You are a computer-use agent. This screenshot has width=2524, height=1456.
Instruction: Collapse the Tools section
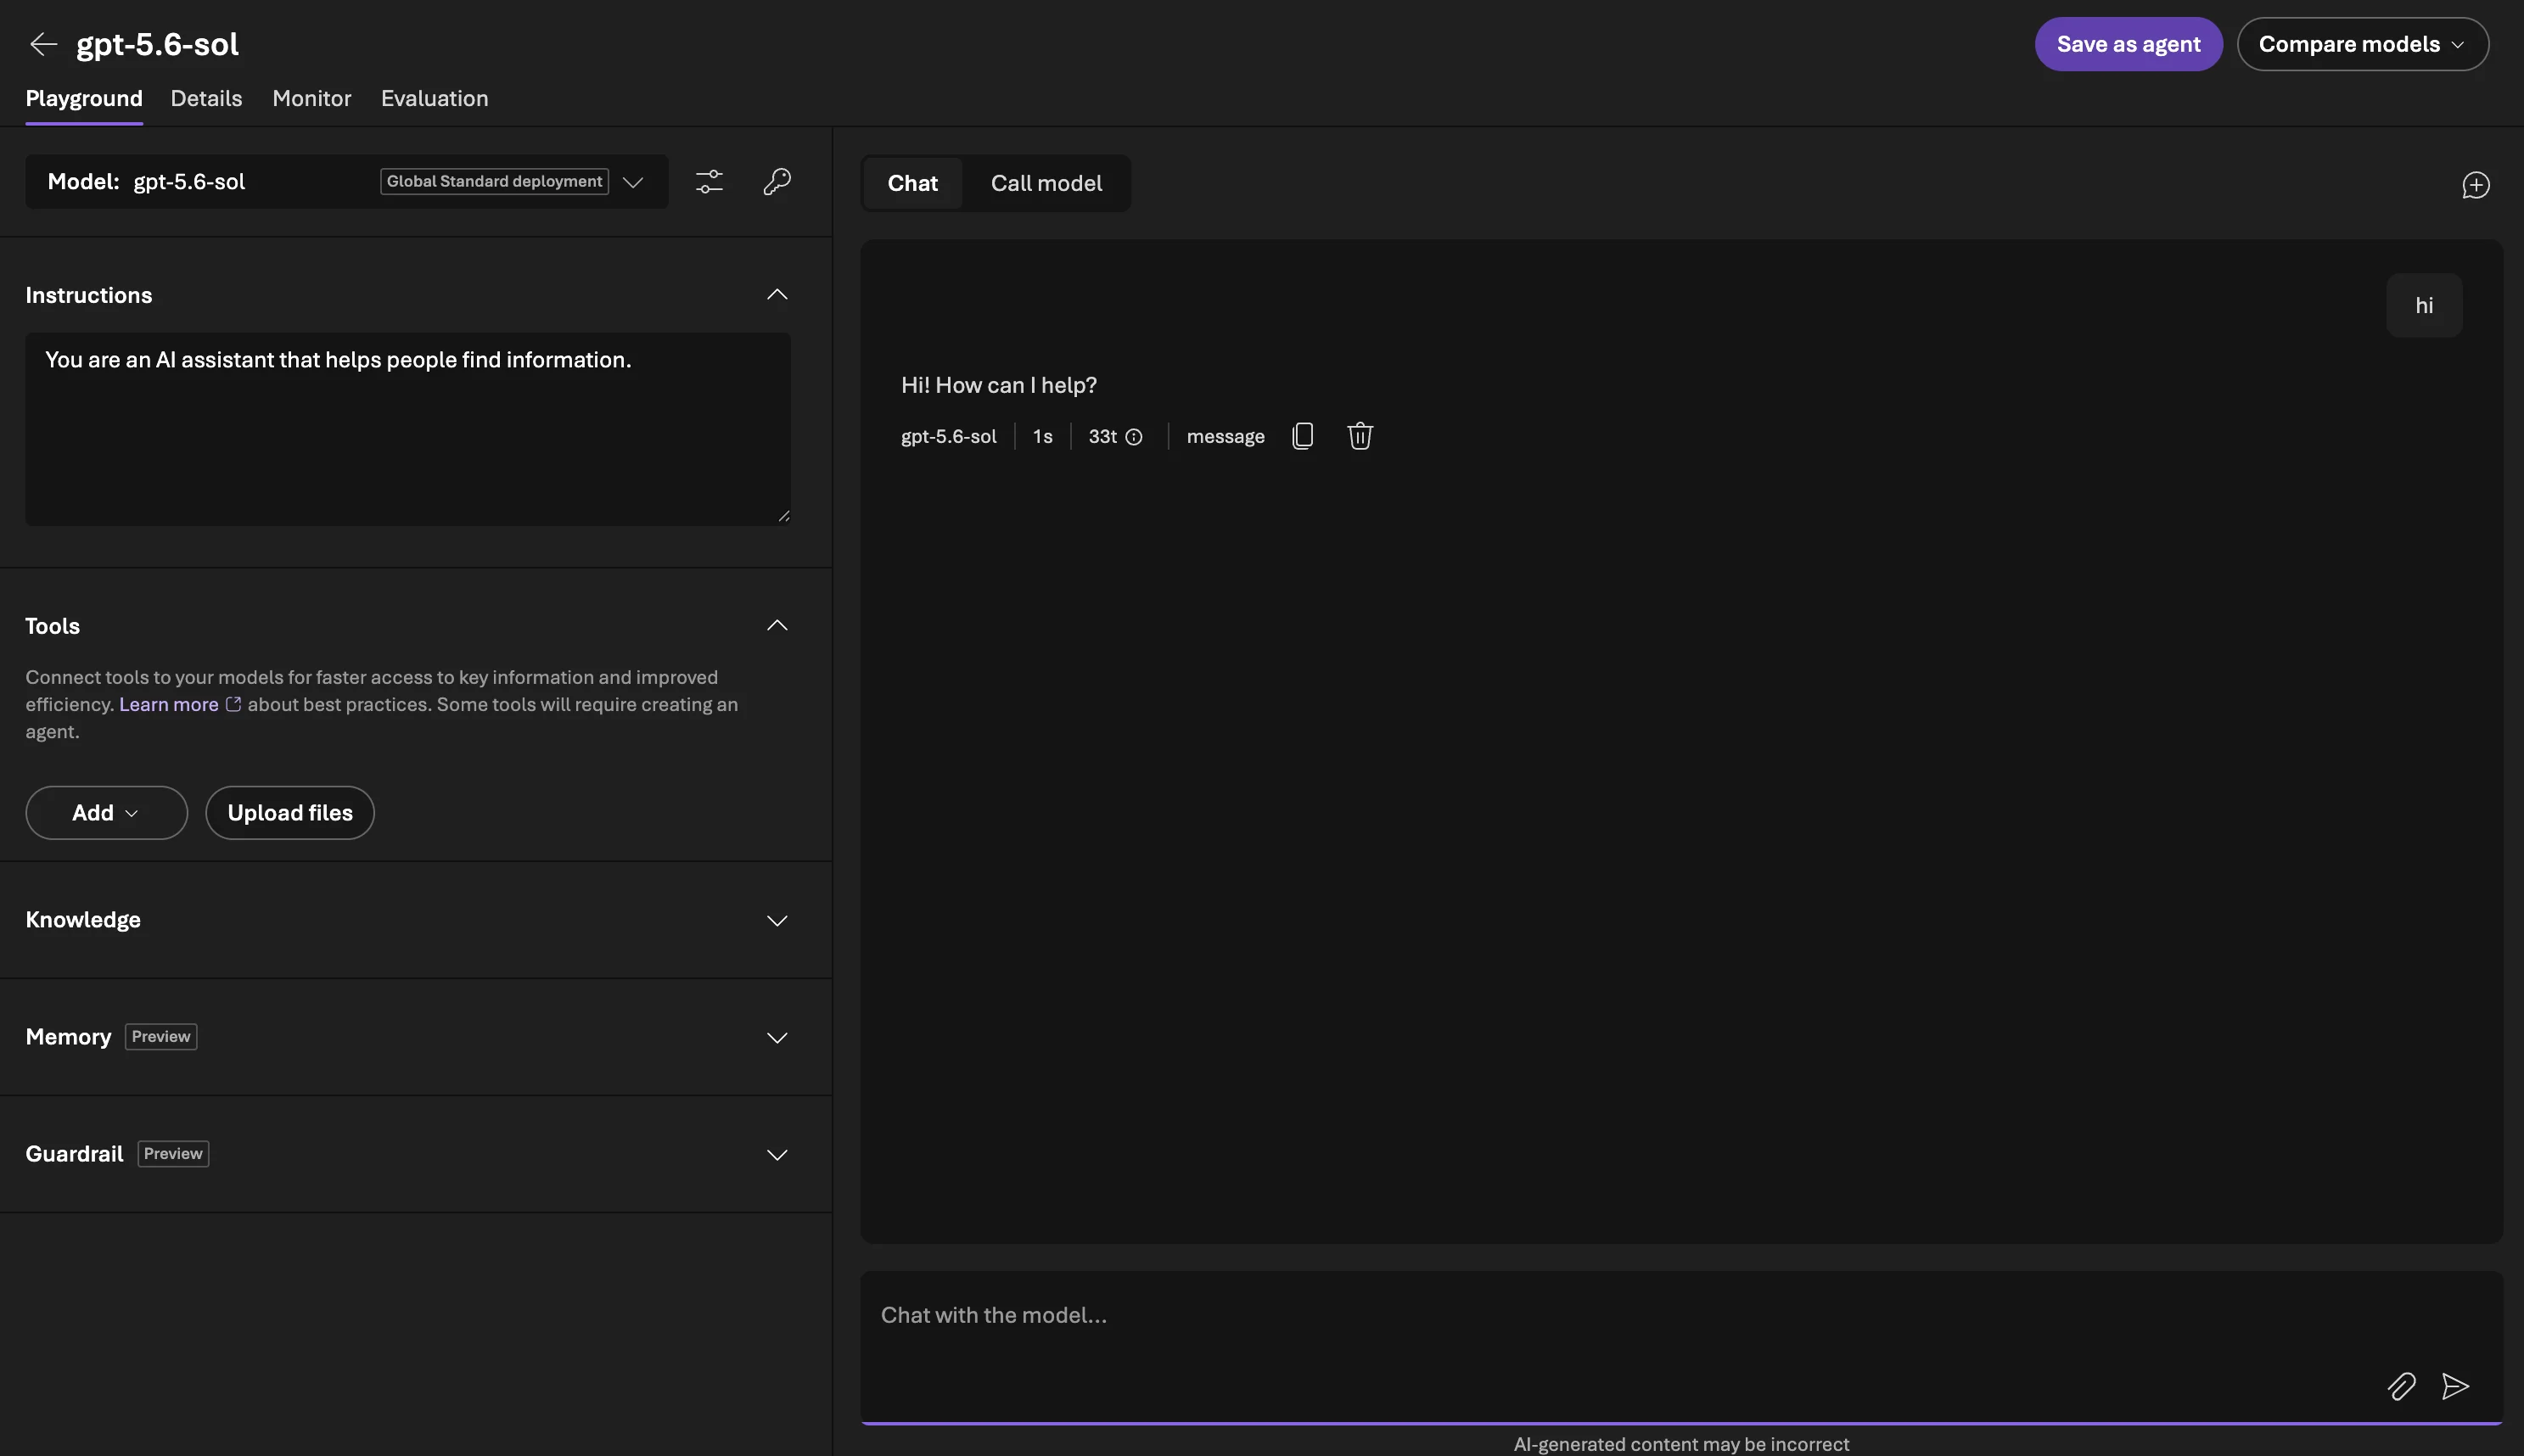point(777,626)
